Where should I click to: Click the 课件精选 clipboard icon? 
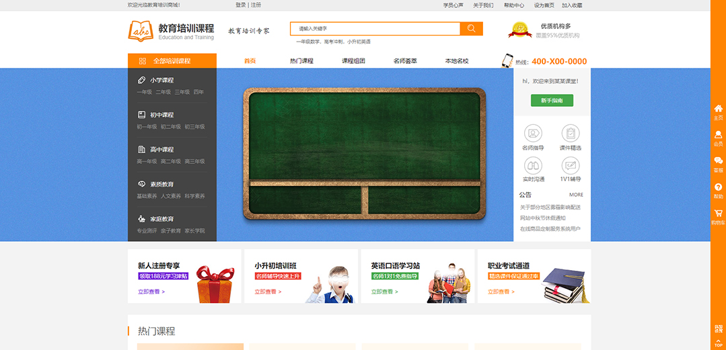[571, 133]
